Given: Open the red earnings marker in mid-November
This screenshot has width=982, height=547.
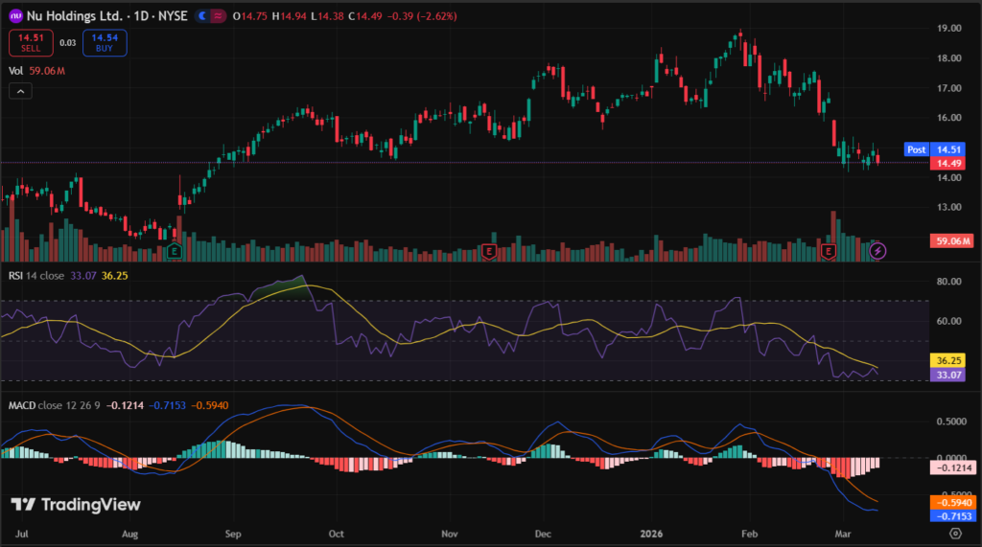Looking at the screenshot, I should pos(489,251).
